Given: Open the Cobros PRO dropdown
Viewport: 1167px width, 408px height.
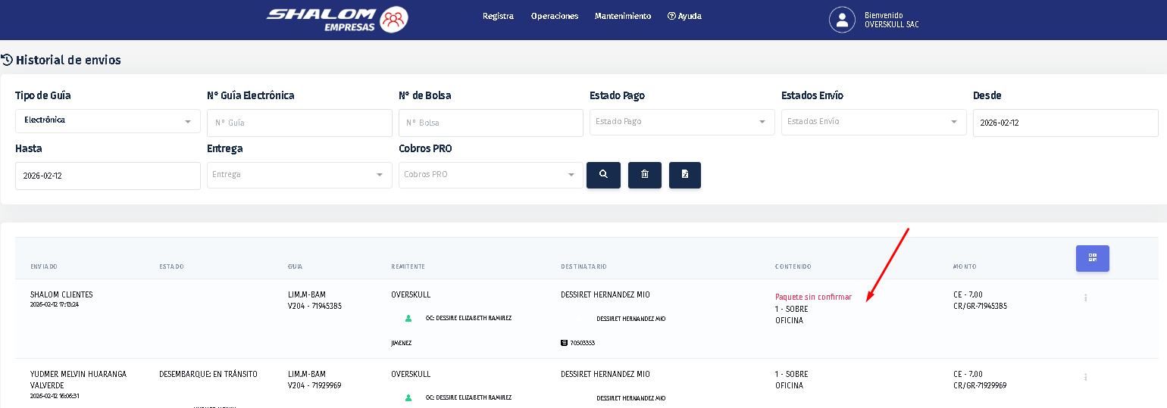Looking at the screenshot, I should tap(490, 175).
